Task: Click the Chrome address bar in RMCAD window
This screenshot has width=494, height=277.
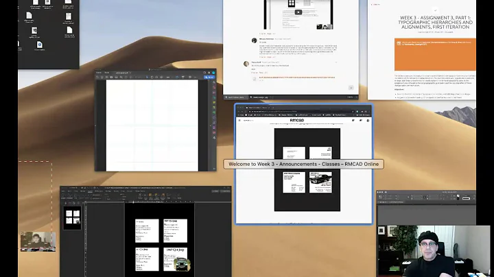Action: [301, 112]
